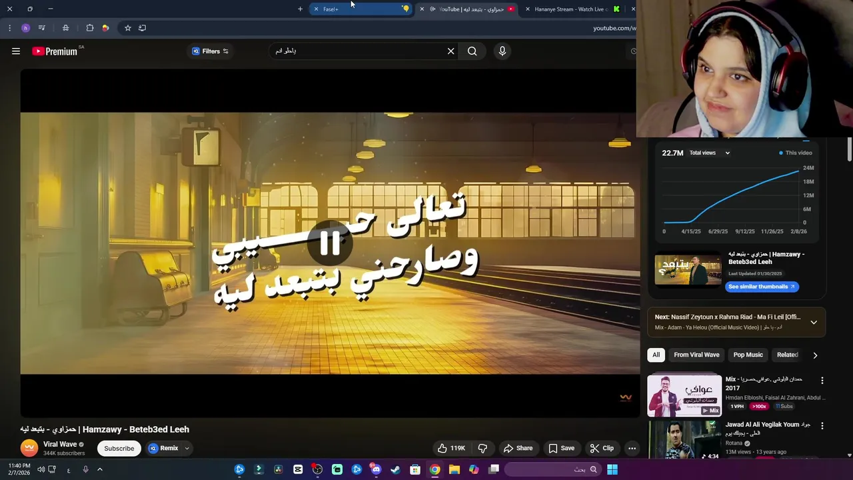Open the Filters button beside search

[210, 51]
